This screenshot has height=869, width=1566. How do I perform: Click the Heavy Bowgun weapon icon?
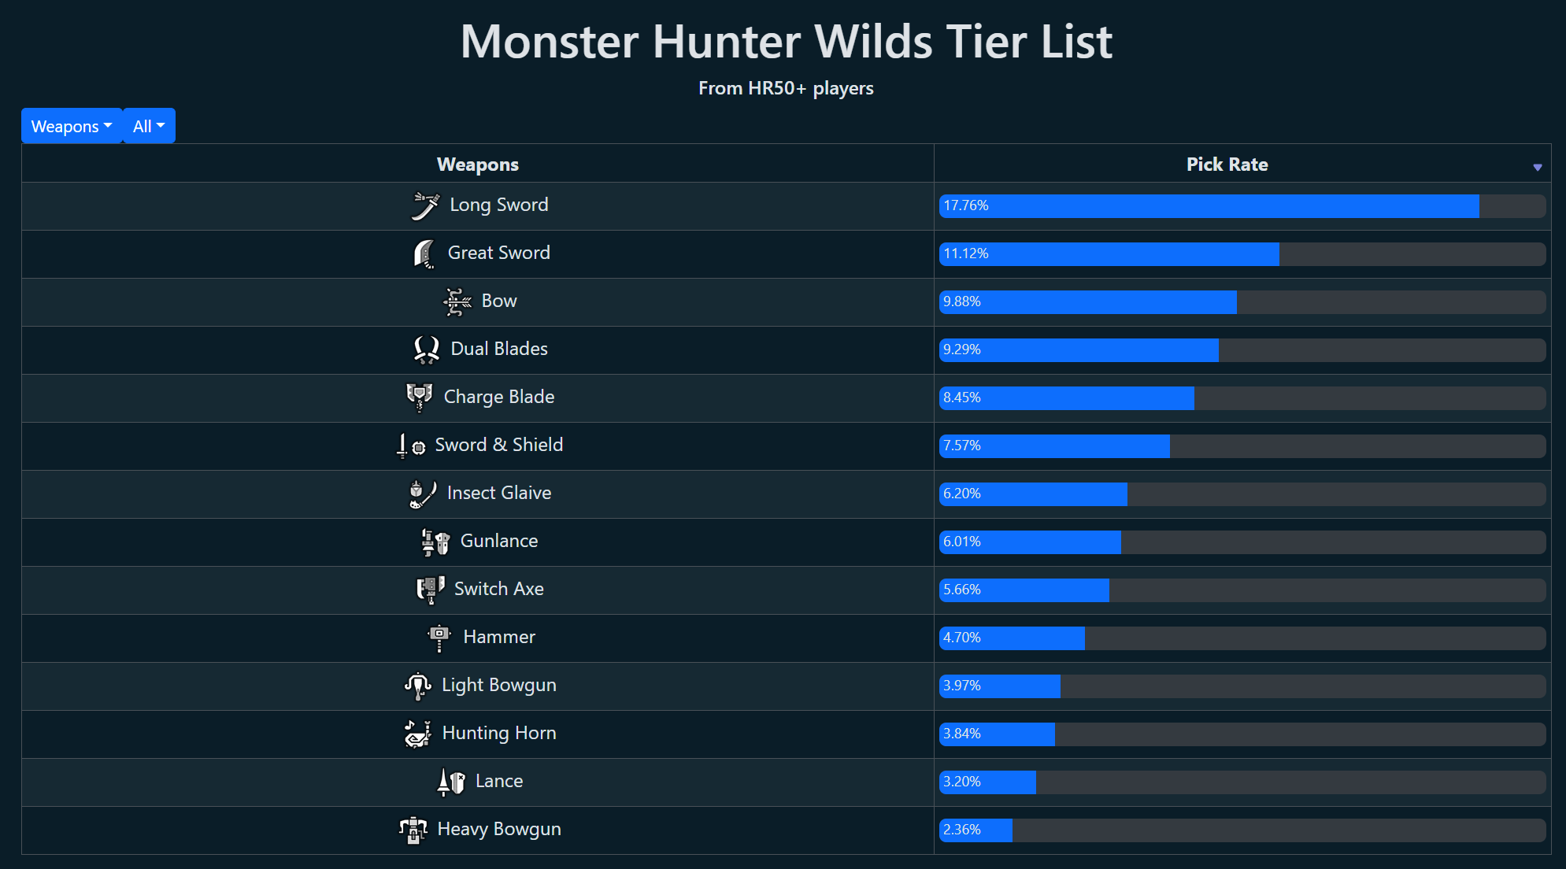pos(413,830)
